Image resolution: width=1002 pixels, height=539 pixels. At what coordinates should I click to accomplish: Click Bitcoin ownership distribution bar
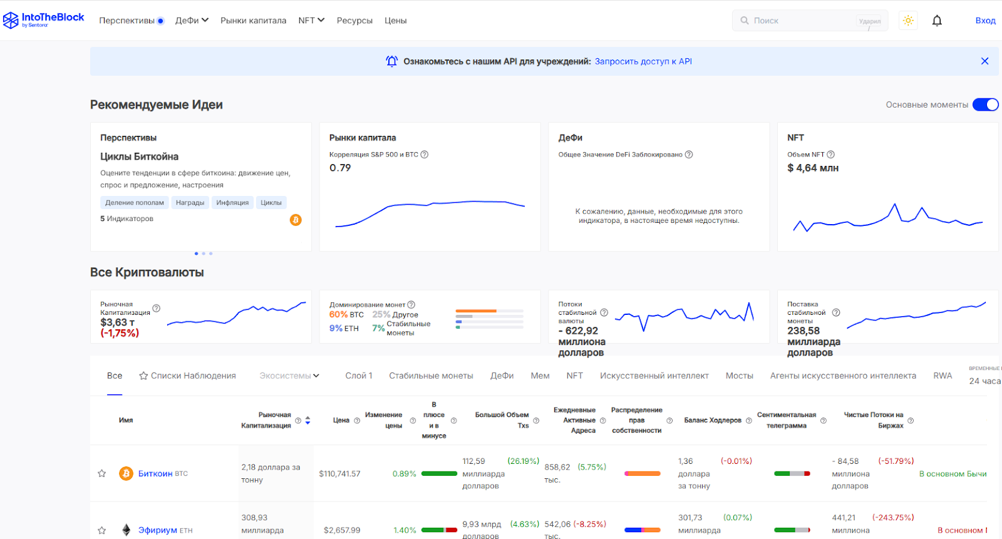pos(643,473)
